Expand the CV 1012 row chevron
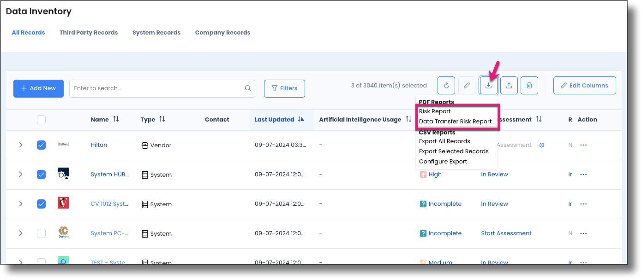642x279 pixels. pos(21,204)
